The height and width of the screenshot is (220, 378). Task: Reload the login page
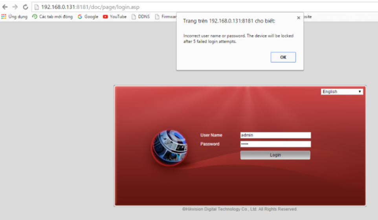pyautogui.click(x=26, y=7)
